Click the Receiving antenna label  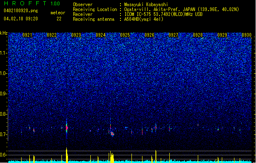point(94,19)
